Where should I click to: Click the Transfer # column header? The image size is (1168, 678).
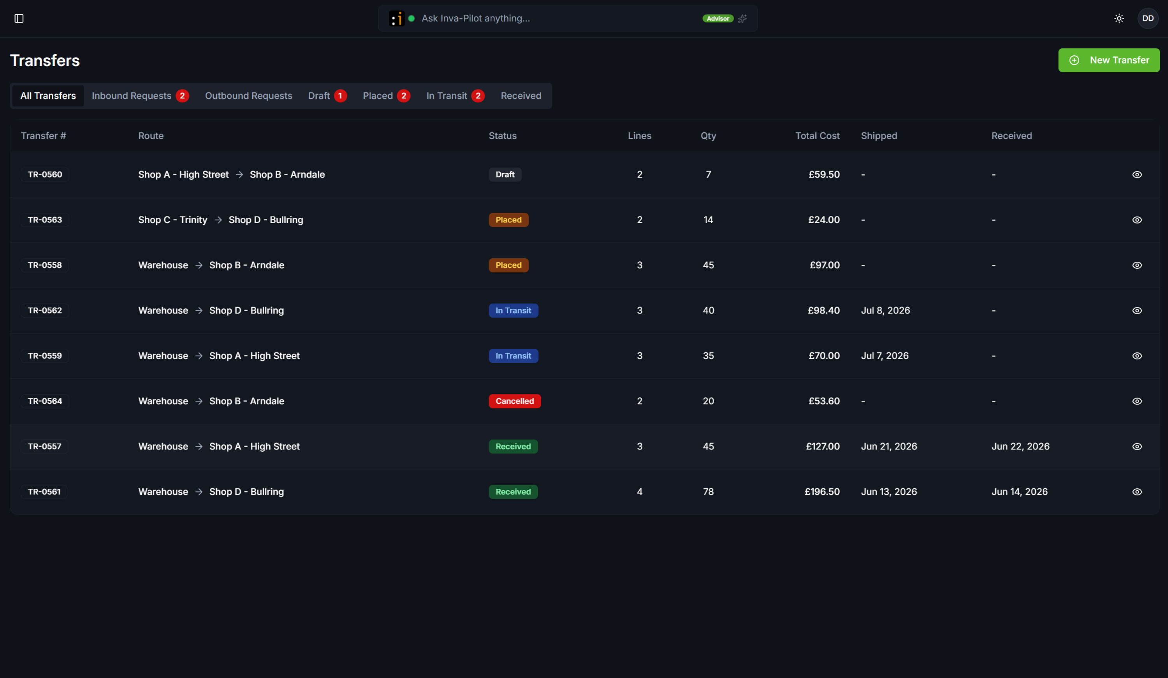[44, 136]
